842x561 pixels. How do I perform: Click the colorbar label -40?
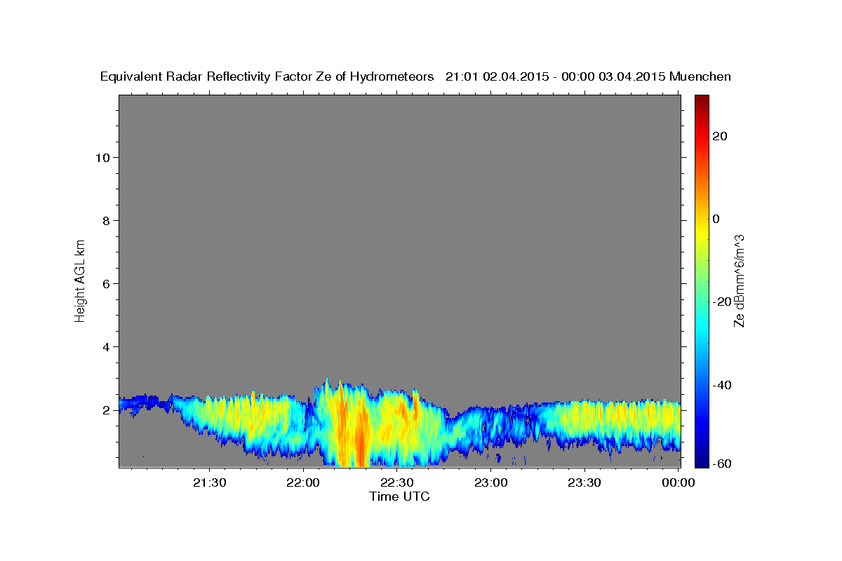click(x=722, y=384)
